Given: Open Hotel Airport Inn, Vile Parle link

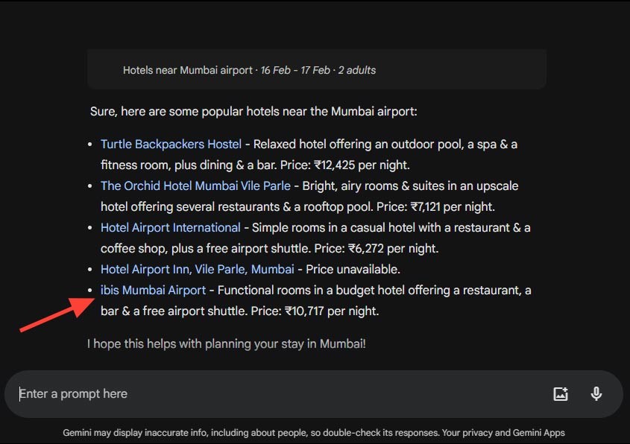Looking at the screenshot, I should [x=198, y=270].
